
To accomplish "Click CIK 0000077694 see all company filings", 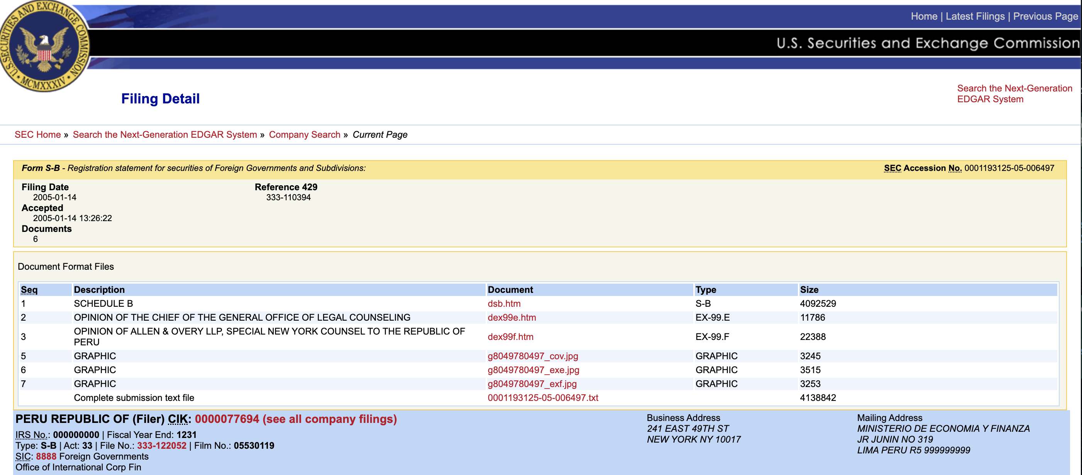I will [x=295, y=419].
